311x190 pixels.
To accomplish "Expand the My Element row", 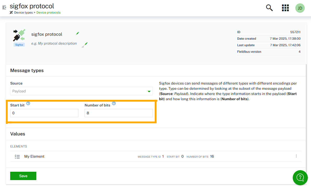I will coord(34,156).
